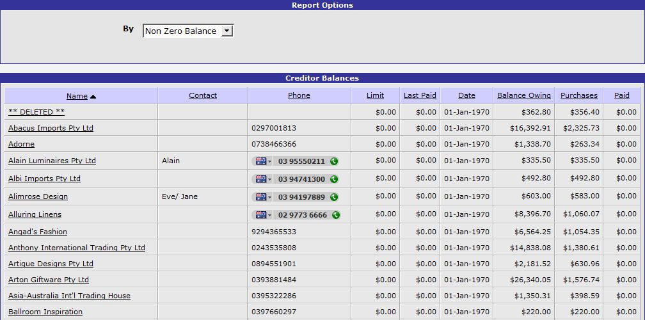Image resolution: width=645 pixels, height=320 pixels.
Task: Click the call icon next to 02 9773 6666
Action: point(336,215)
